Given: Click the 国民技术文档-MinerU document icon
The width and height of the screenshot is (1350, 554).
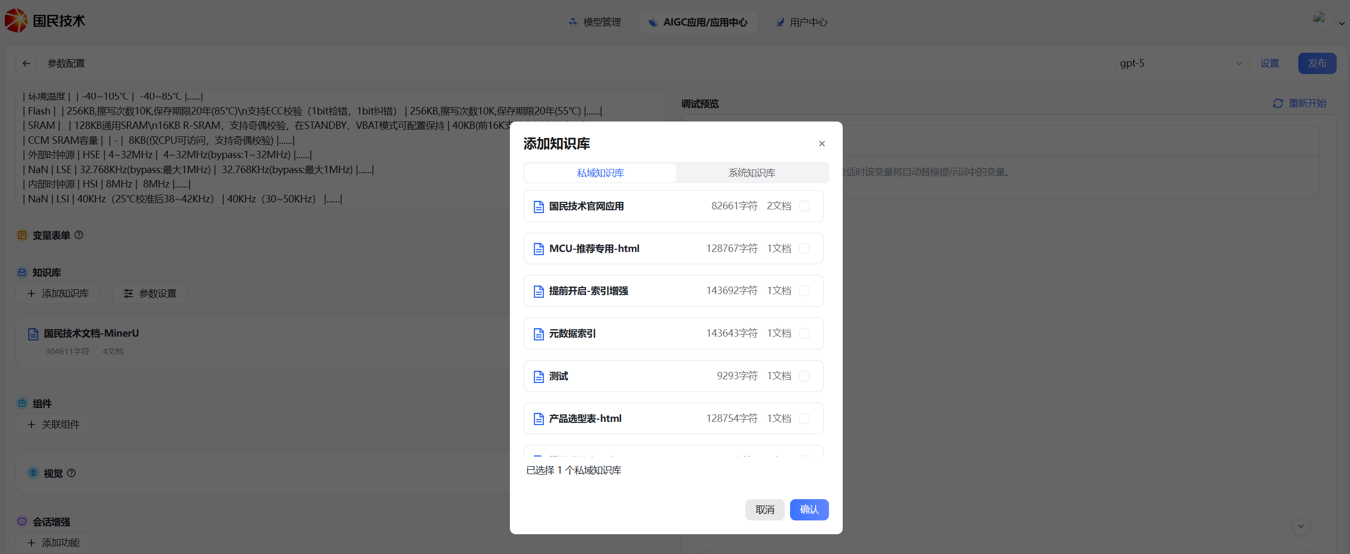Looking at the screenshot, I should point(33,334).
